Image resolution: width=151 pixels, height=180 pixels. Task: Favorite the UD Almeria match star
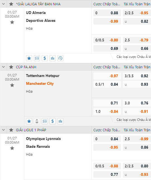(x=12, y=22)
